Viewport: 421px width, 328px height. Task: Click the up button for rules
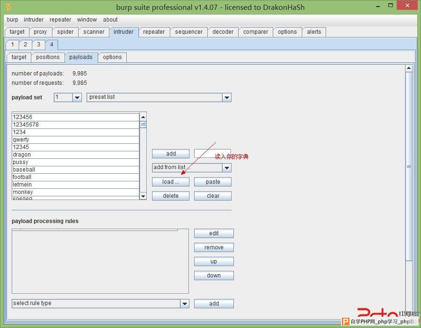pos(214,261)
